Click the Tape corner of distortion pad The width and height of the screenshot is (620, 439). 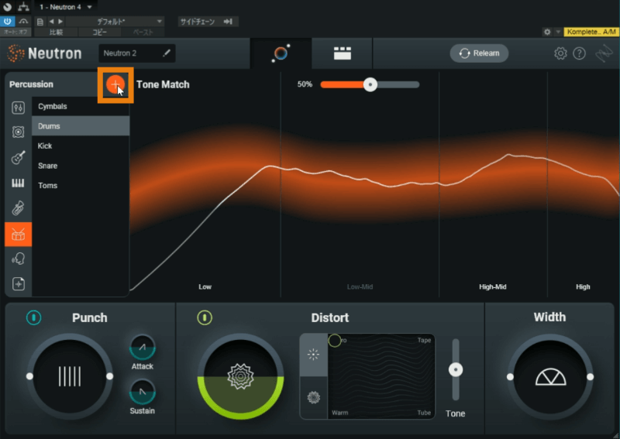click(424, 340)
